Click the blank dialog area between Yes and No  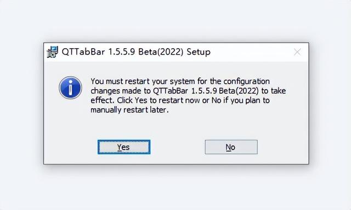(178, 147)
